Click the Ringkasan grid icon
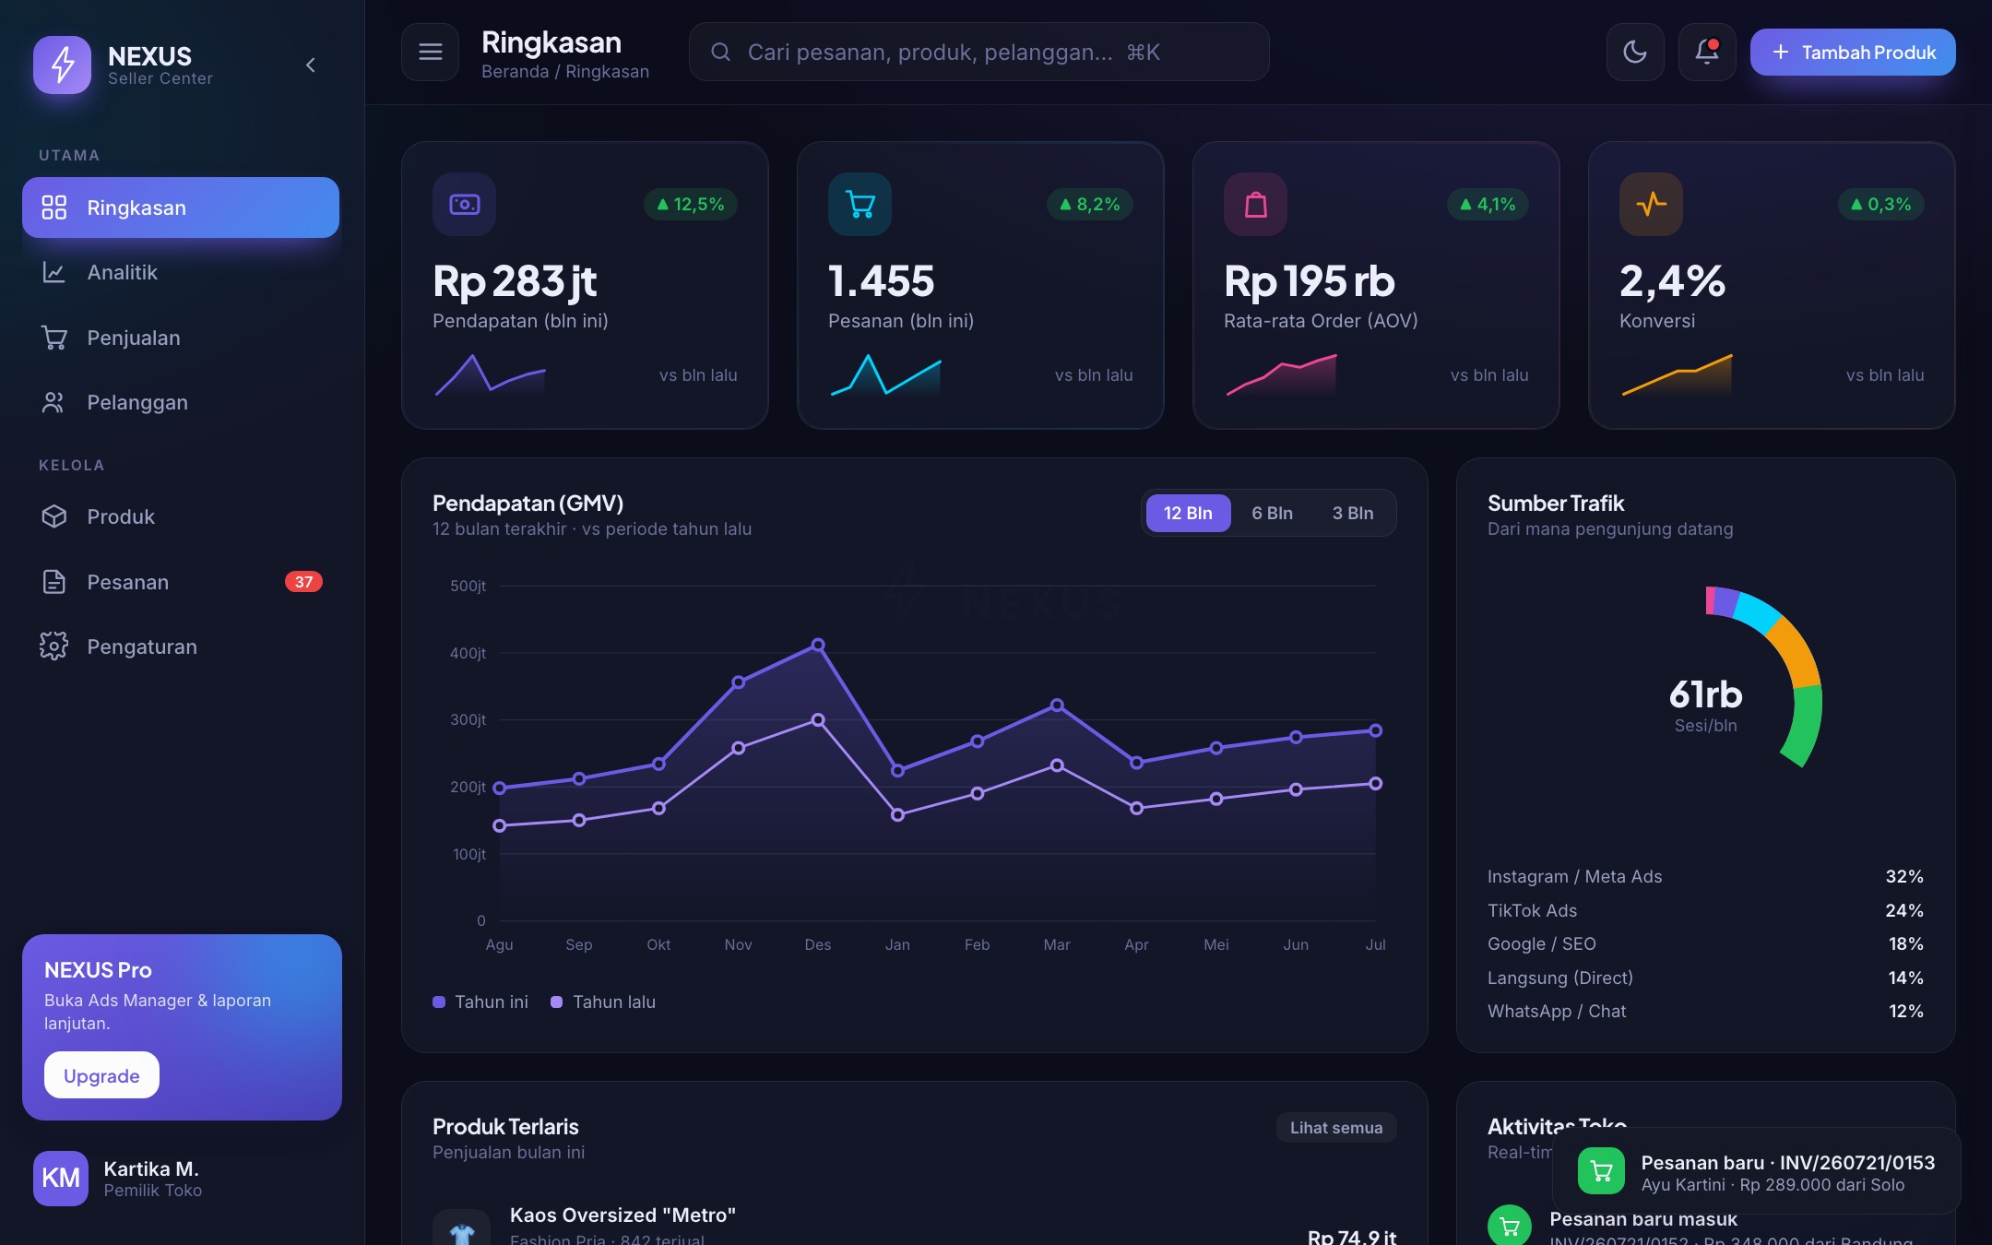This screenshot has width=1992, height=1245. [54, 207]
